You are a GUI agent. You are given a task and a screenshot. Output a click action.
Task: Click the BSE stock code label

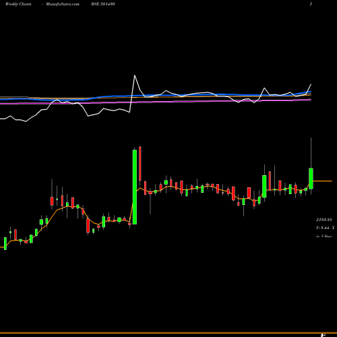point(103,4)
